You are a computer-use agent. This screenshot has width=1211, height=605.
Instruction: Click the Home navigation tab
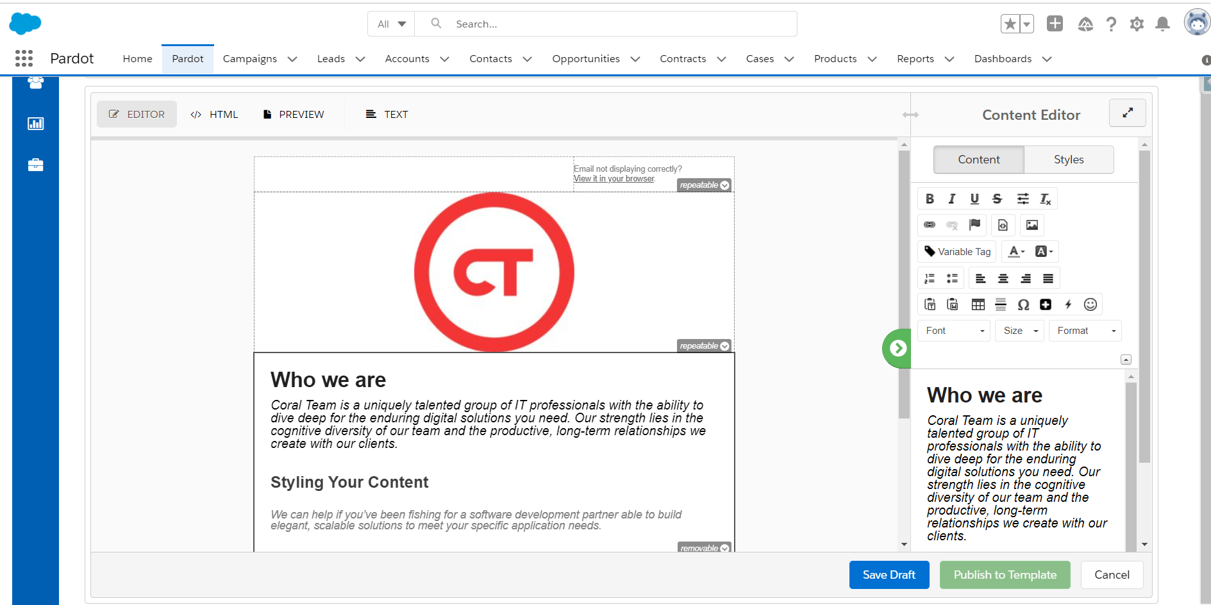point(138,59)
